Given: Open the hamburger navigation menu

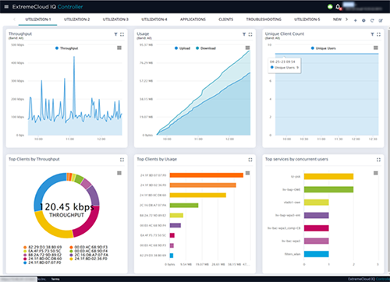Looking at the screenshot, I should pyautogui.click(x=6, y=7).
